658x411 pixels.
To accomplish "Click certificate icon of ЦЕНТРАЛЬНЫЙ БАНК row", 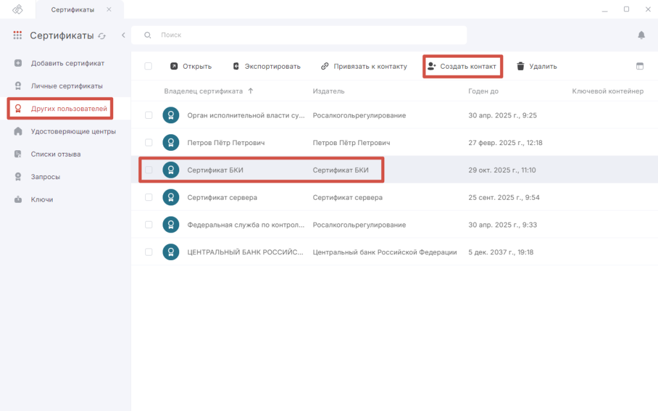I will [171, 252].
